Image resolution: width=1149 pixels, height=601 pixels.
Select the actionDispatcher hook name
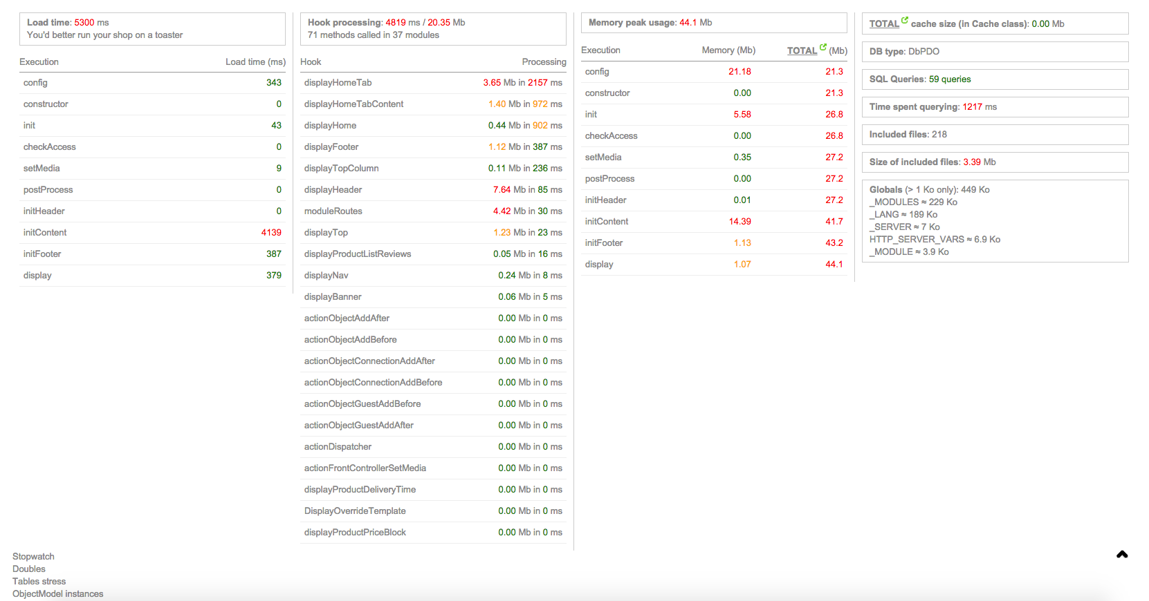coord(338,447)
